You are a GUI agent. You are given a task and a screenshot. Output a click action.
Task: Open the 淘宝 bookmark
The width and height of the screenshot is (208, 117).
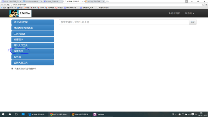pyautogui.click(x=27, y=8)
